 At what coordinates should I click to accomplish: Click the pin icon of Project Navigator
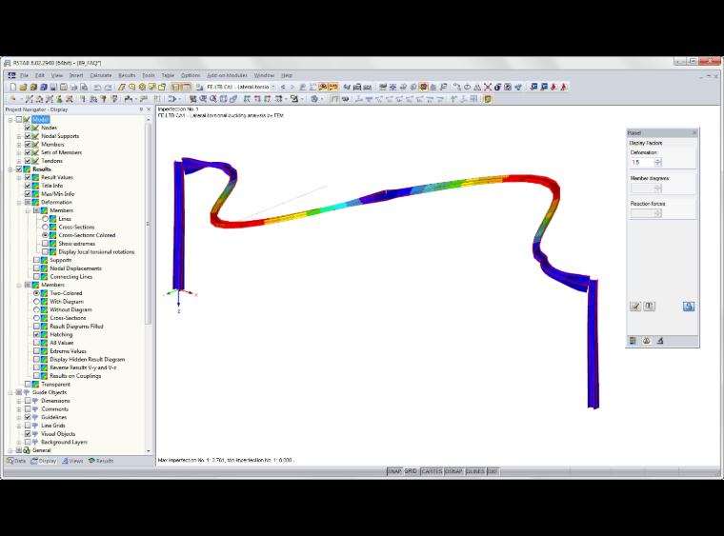click(x=141, y=109)
